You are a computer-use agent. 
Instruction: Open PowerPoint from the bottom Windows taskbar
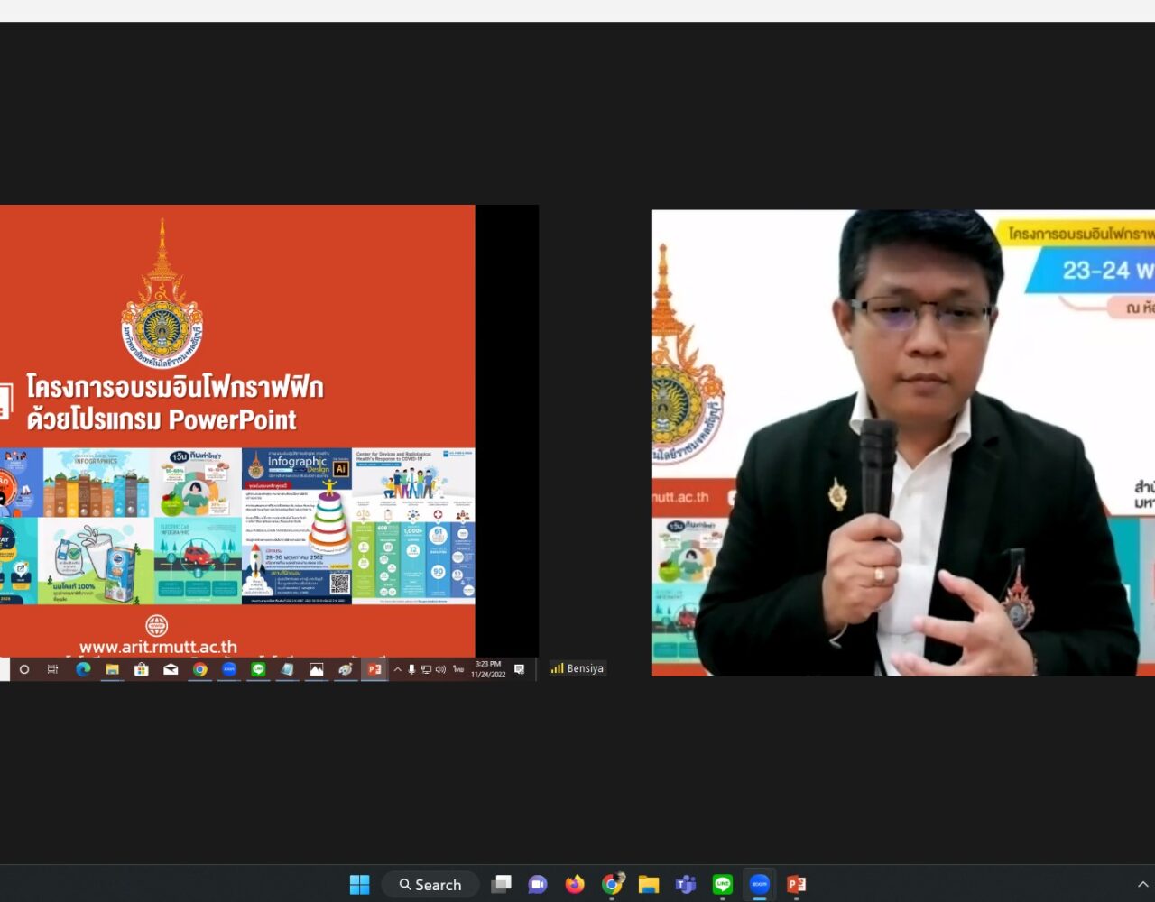coord(797,885)
